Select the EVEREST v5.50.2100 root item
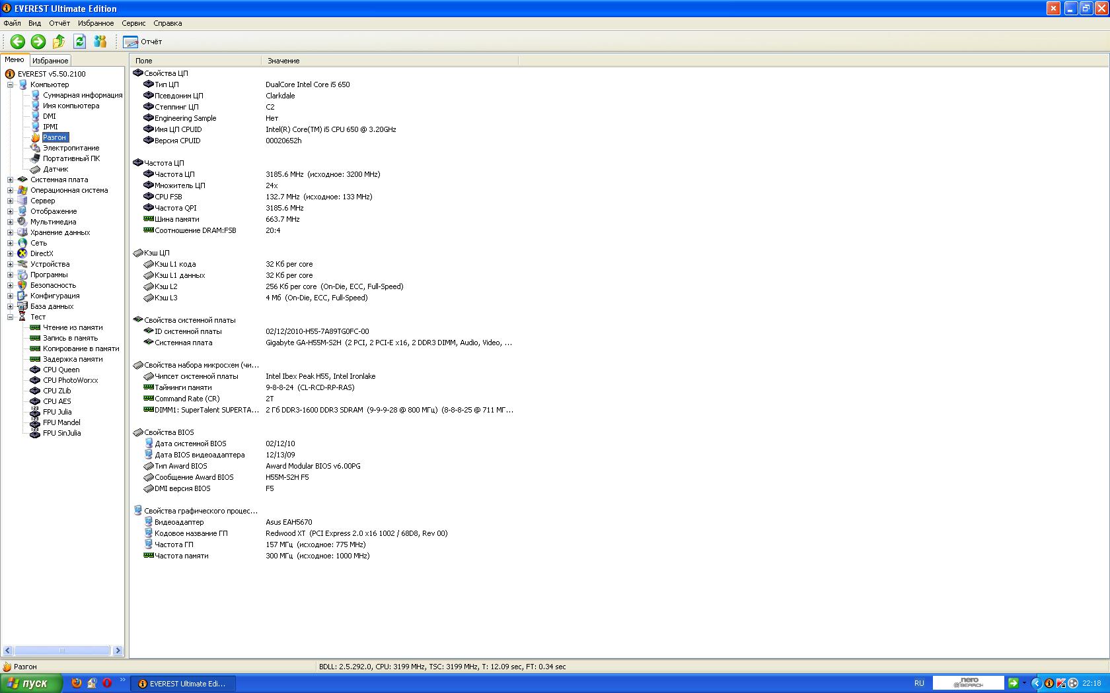This screenshot has height=693, width=1110. tap(52, 74)
